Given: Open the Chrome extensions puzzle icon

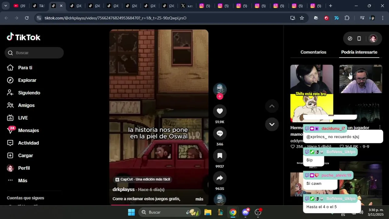Looking at the screenshot, I should (347, 18).
